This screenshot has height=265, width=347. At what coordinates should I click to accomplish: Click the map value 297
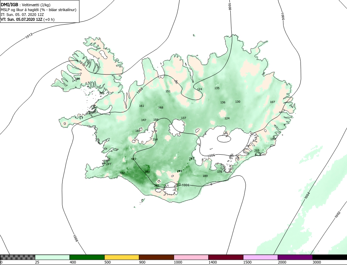pos(192,159)
